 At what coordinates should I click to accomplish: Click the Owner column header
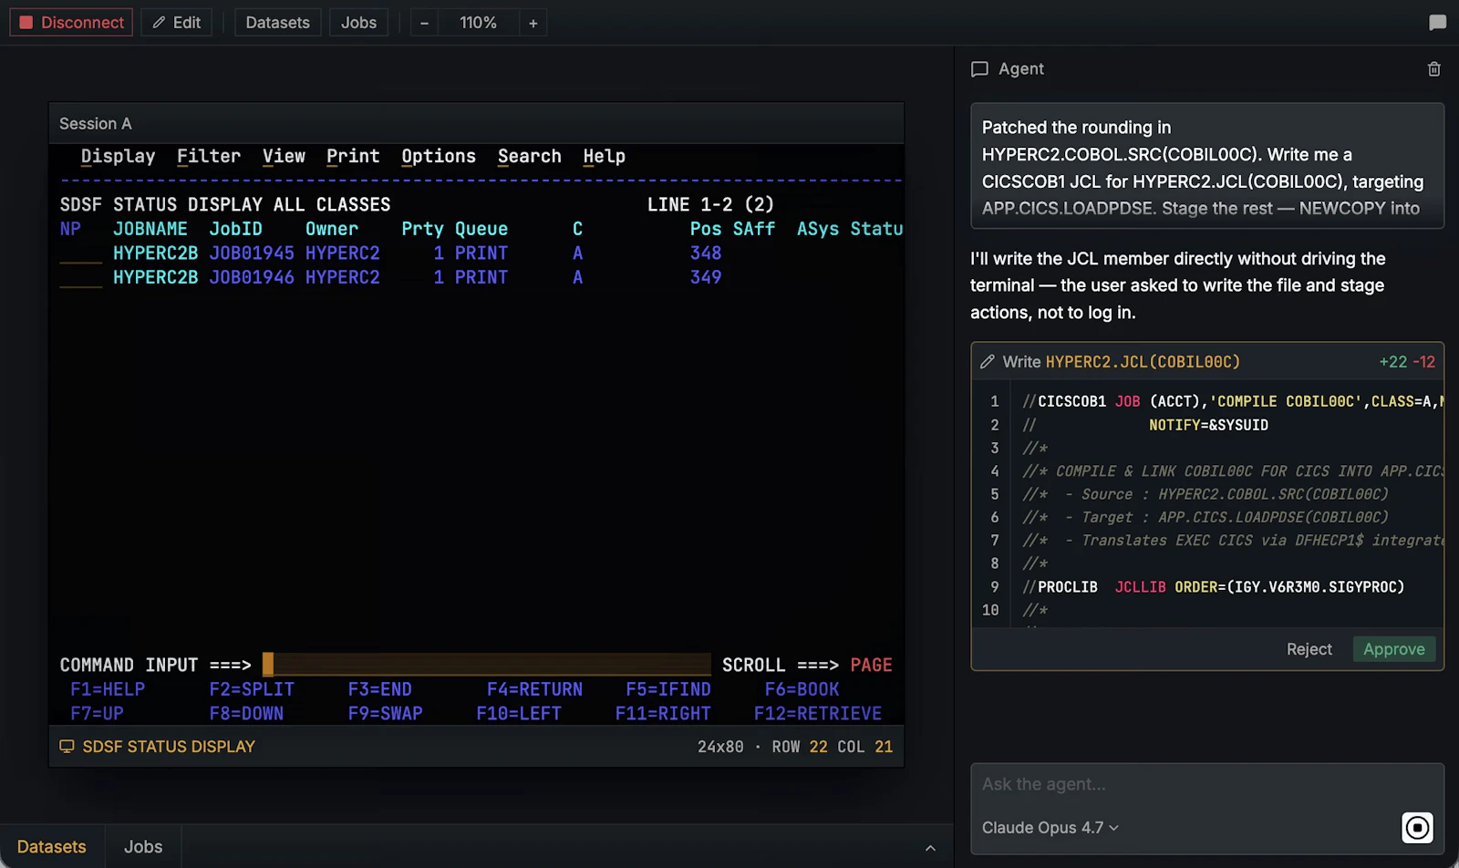point(331,229)
